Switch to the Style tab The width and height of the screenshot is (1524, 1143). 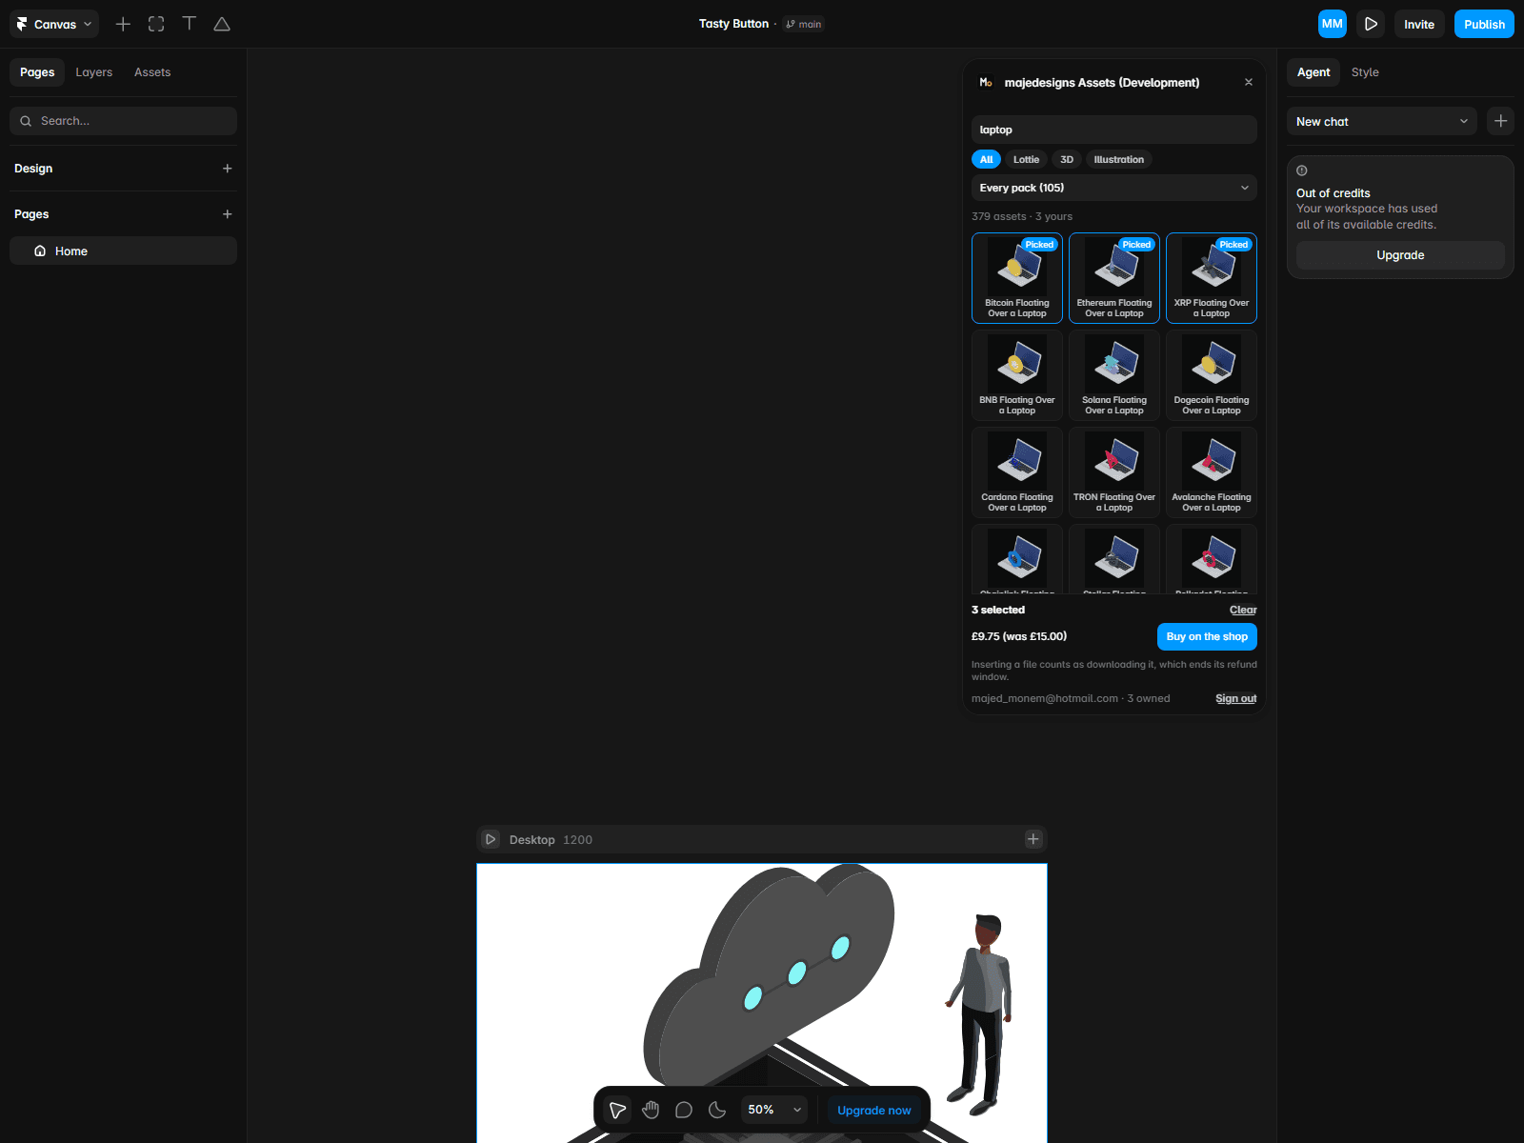pyautogui.click(x=1365, y=72)
